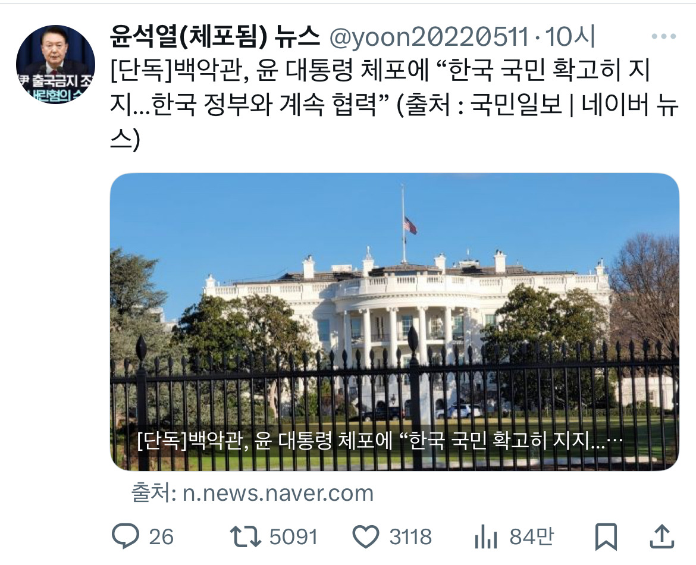Open the more options three-dot menu

click(664, 36)
